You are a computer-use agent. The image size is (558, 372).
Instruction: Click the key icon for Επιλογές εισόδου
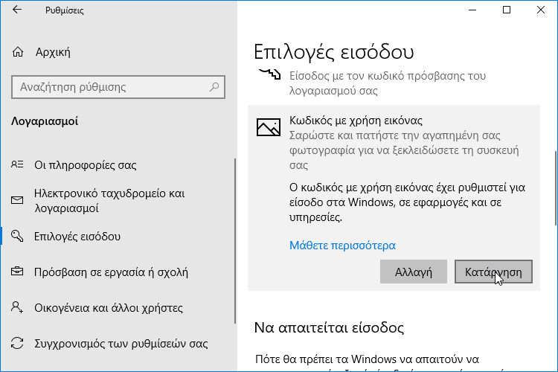coord(17,236)
